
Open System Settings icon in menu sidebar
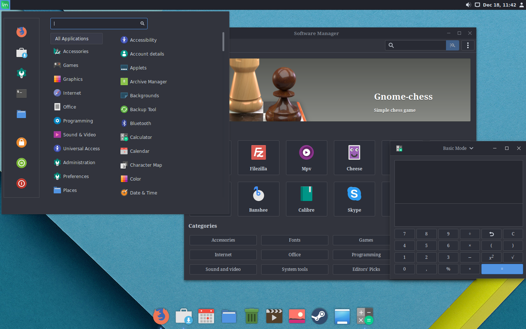pyautogui.click(x=22, y=73)
